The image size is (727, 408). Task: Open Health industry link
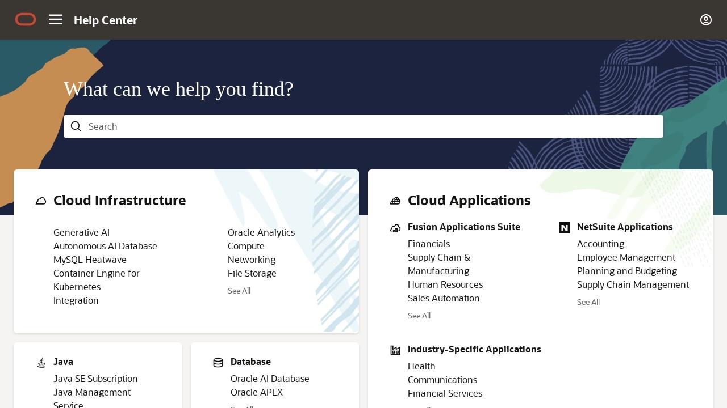(421, 366)
